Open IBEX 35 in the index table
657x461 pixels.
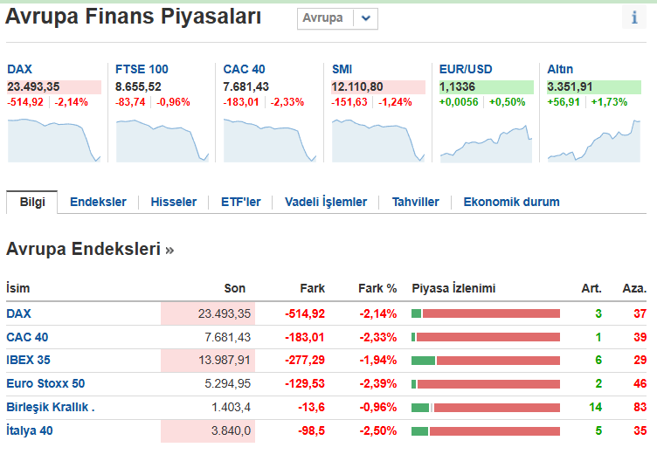pos(28,360)
